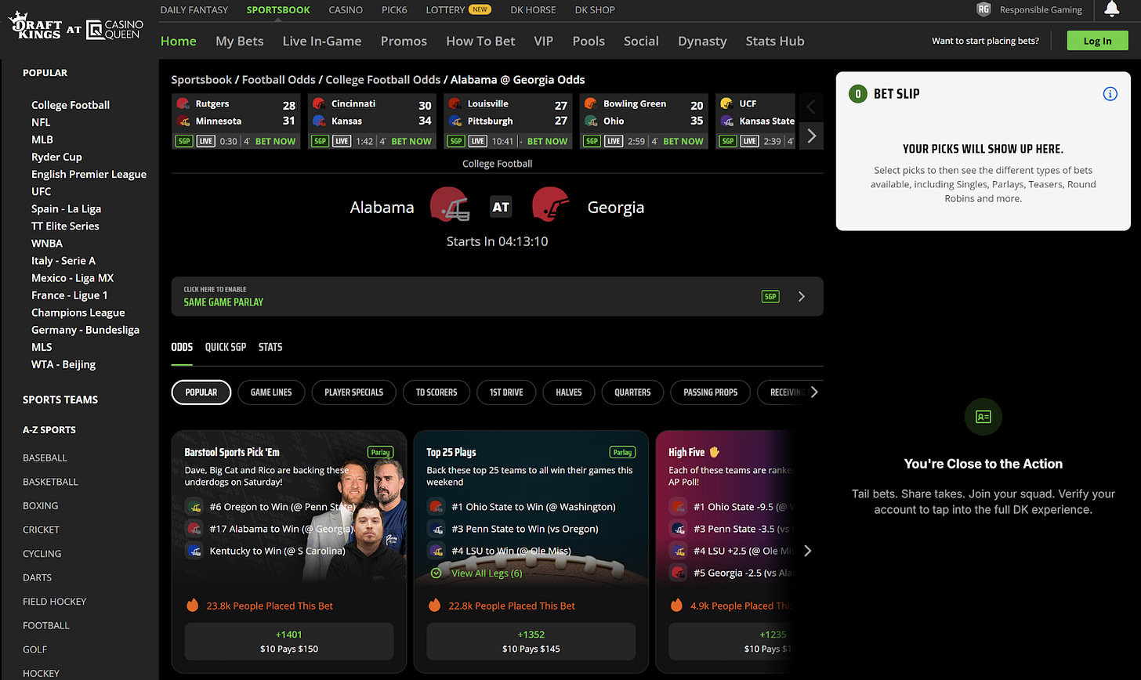Select the TD Scorers category pill

tap(436, 392)
